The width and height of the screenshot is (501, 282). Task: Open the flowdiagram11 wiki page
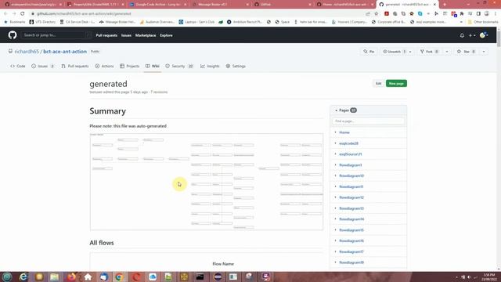[x=351, y=186]
